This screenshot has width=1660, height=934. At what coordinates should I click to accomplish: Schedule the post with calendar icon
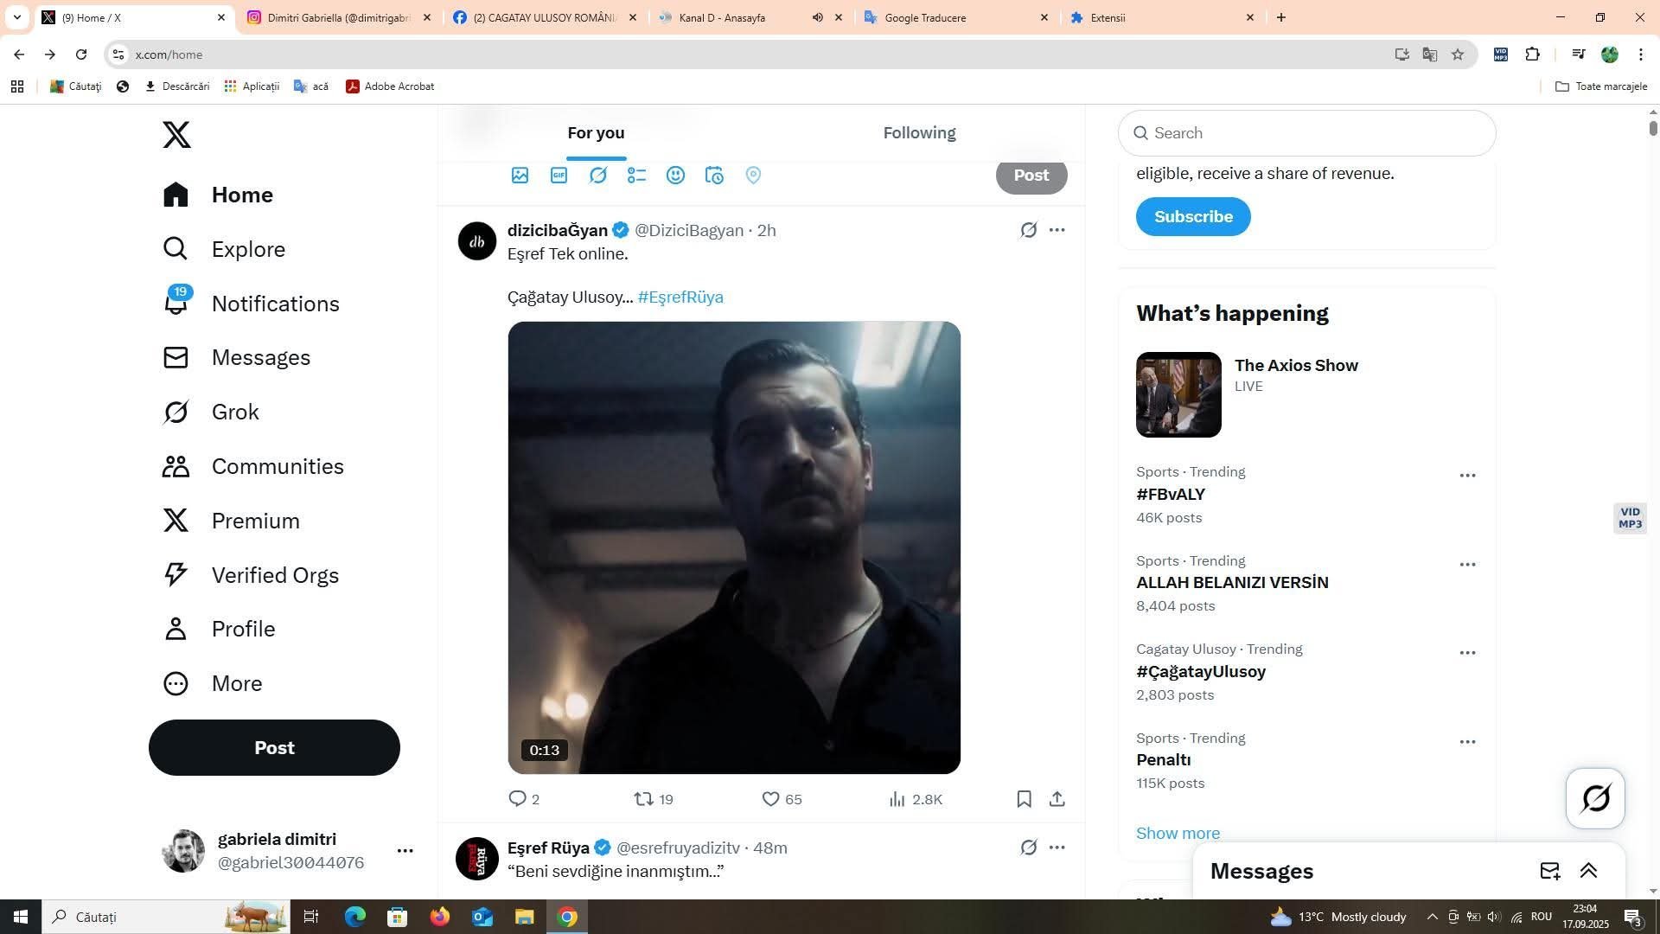coord(714,176)
